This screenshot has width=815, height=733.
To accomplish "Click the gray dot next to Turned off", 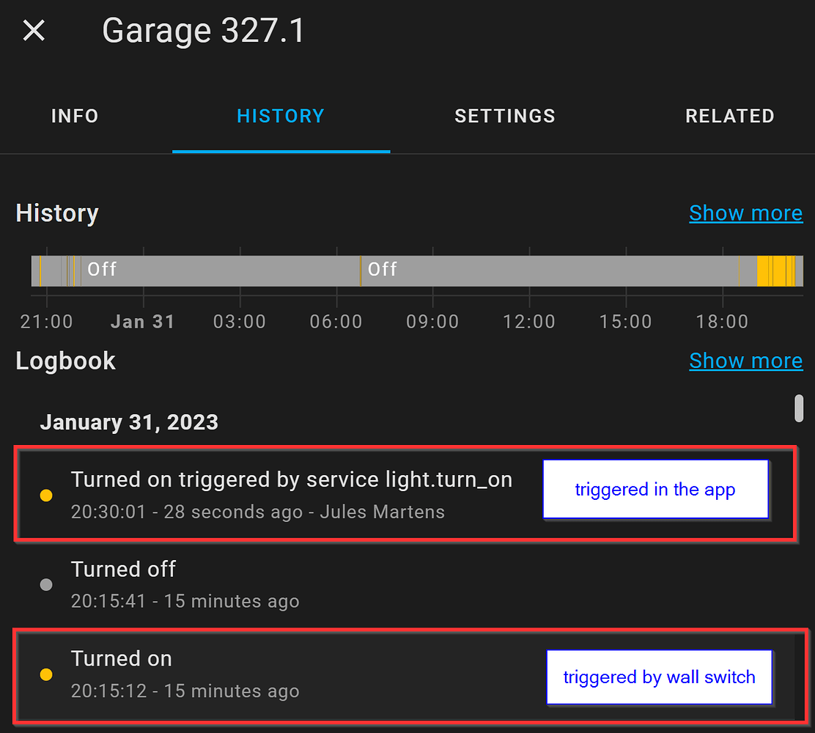I will click(x=46, y=584).
